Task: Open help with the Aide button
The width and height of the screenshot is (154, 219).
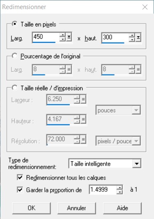Action: tap(122, 208)
